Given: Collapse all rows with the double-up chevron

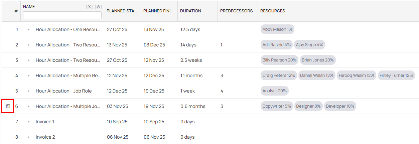Looking at the screenshot, I should pos(98,7).
